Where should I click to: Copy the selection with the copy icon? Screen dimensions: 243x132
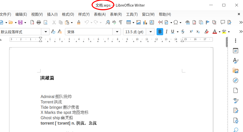(x=61, y=22)
